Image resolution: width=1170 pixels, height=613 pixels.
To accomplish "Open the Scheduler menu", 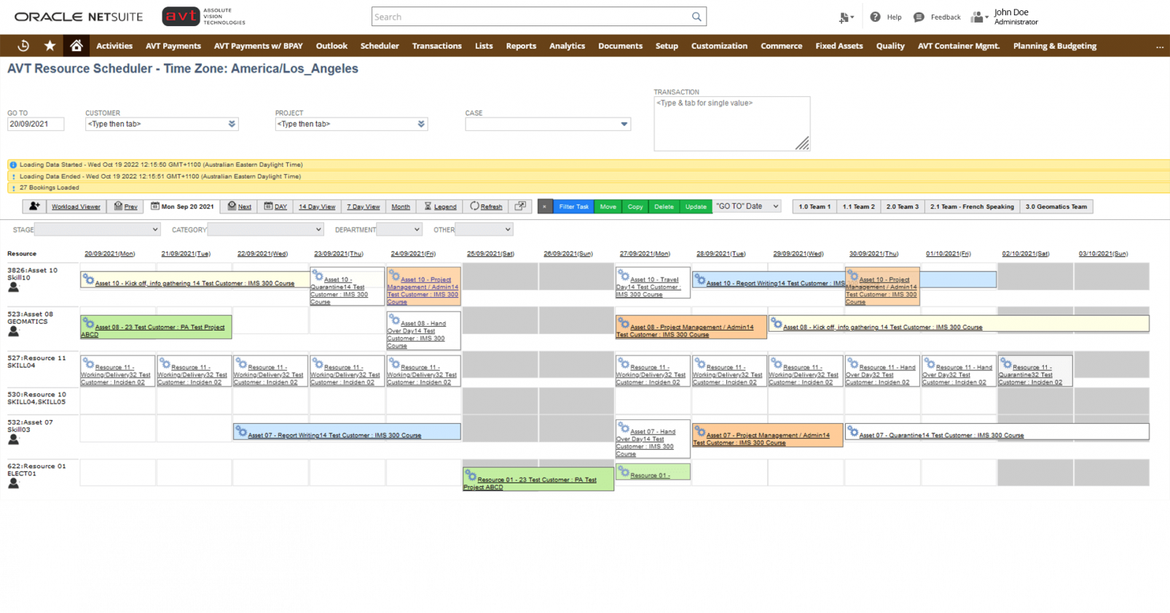I will [380, 46].
